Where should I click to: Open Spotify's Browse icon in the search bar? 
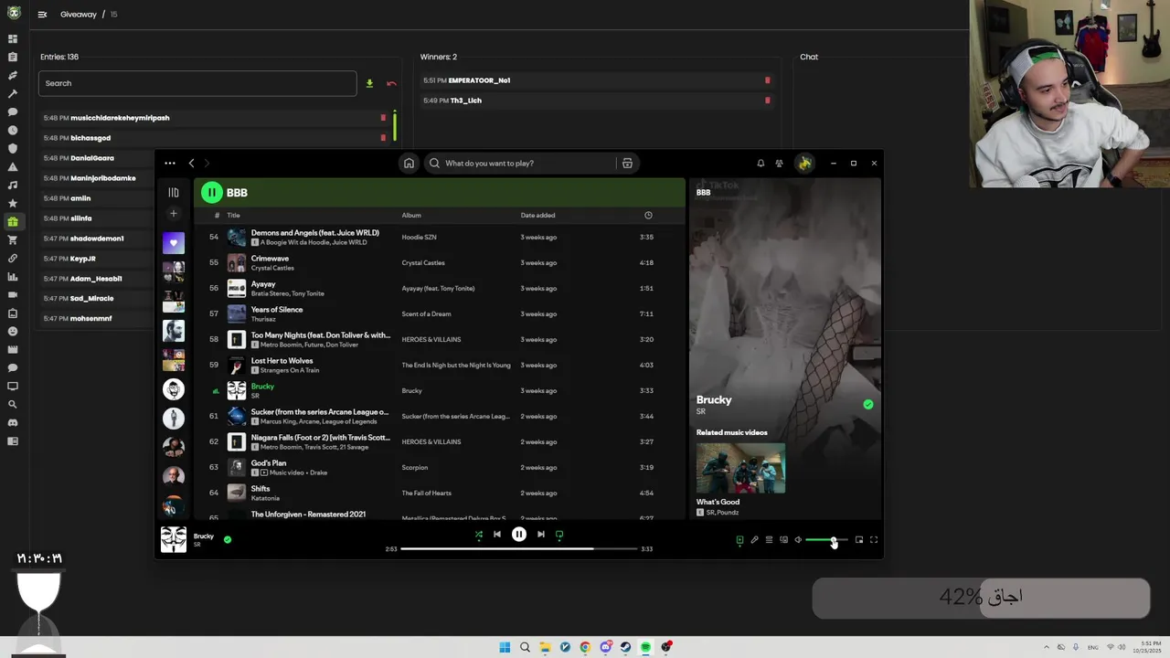point(627,164)
